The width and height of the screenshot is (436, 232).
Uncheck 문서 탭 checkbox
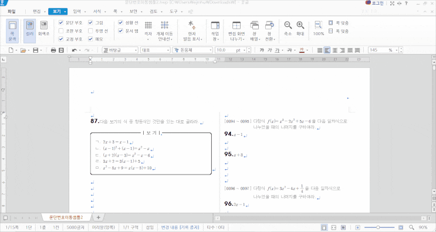[120, 31]
